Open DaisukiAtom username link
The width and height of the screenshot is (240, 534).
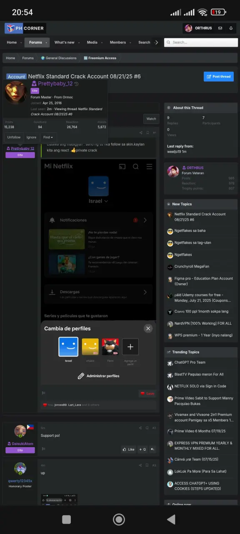tap(20, 444)
